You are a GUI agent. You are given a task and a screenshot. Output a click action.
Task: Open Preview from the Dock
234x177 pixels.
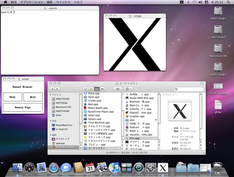102,168
